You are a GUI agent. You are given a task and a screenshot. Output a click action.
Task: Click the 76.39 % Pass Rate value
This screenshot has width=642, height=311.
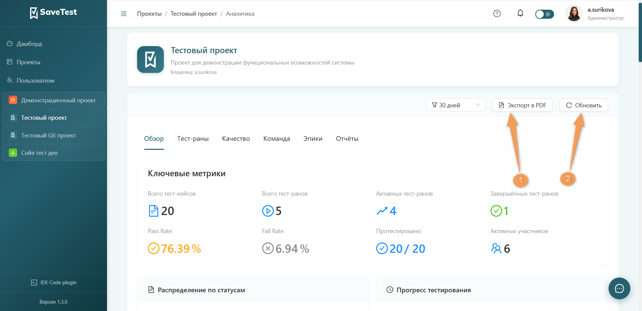pyautogui.click(x=181, y=249)
